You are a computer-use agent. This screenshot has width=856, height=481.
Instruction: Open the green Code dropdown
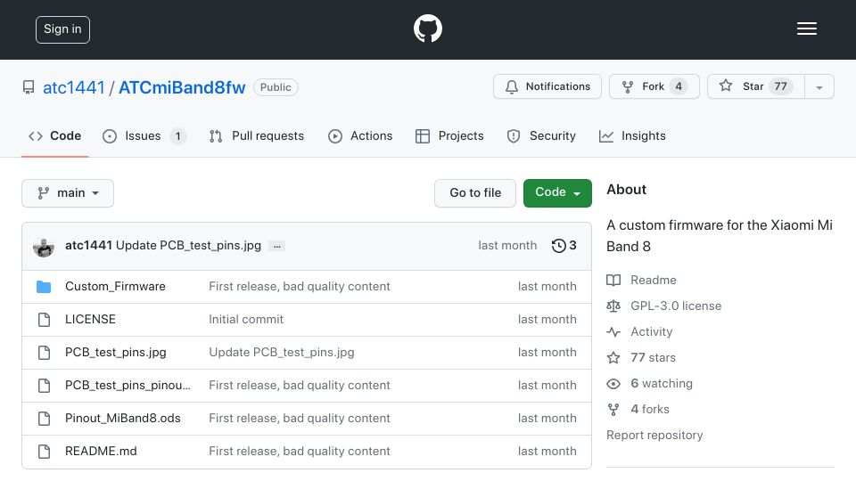pyautogui.click(x=557, y=193)
